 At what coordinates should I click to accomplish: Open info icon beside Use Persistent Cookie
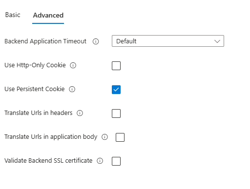(72, 89)
